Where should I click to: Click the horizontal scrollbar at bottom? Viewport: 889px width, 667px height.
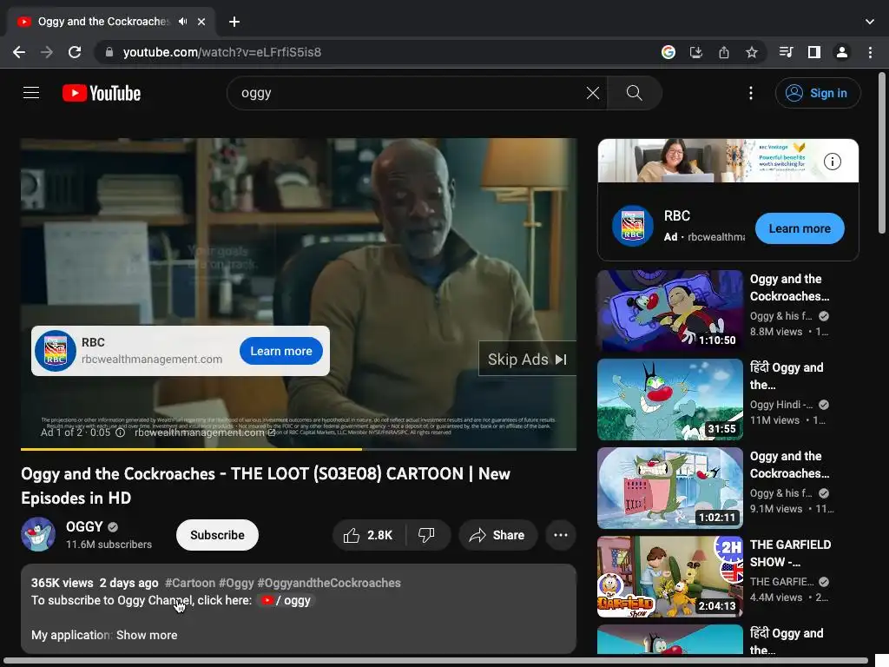[x=437, y=661]
